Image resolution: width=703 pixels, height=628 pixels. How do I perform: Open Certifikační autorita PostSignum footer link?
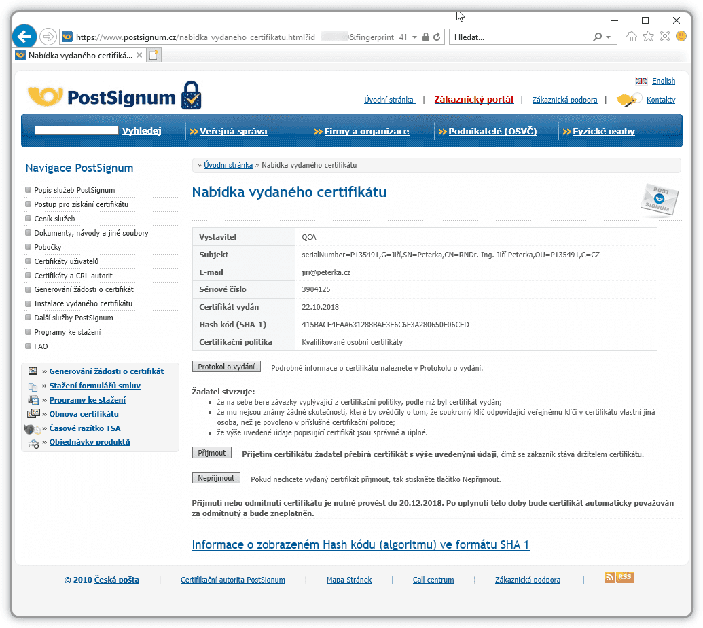233,580
